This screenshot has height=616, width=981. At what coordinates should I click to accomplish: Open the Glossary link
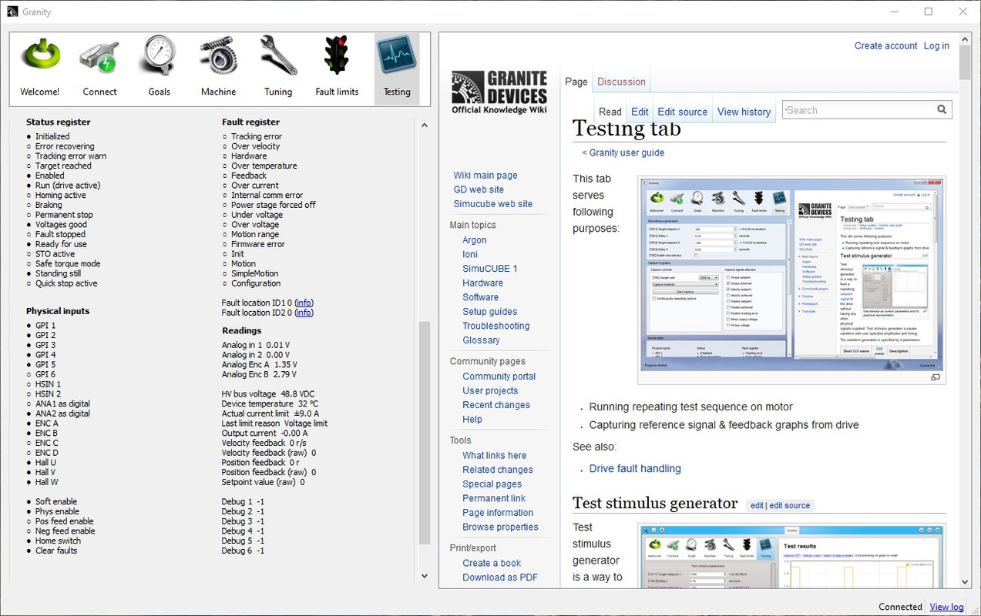[482, 340]
